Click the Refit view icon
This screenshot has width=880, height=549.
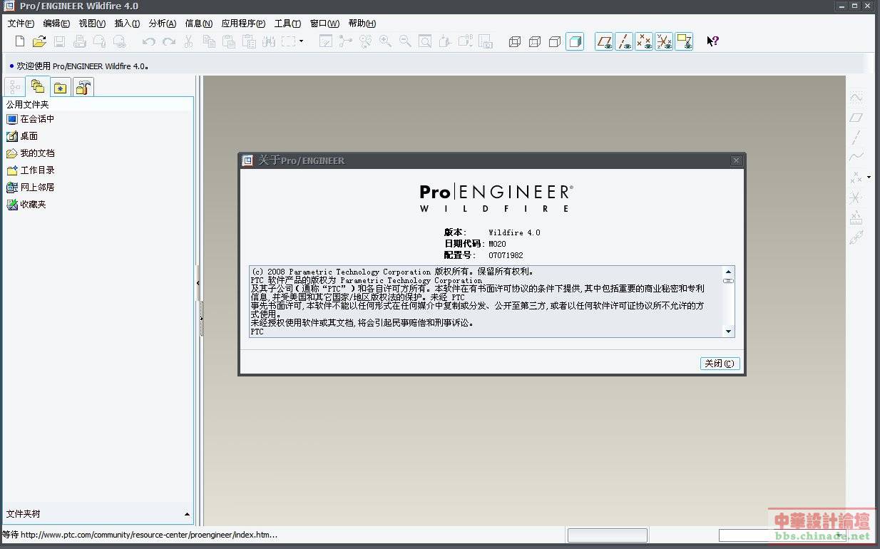[425, 41]
